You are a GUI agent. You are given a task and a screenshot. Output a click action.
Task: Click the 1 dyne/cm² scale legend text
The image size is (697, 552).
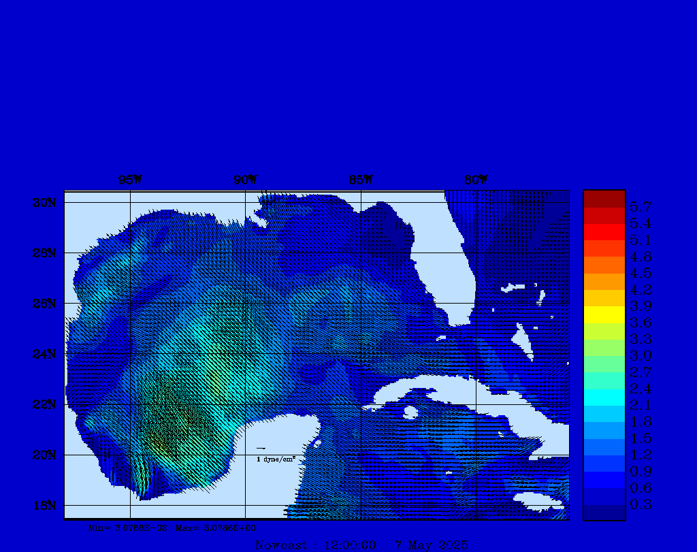pyautogui.click(x=276, y=459)
